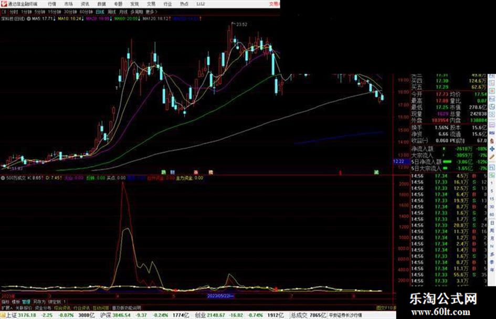Screen dimensions: 496x319
Task: Switch chart to 60分钟 period
Action: (86, 12)
